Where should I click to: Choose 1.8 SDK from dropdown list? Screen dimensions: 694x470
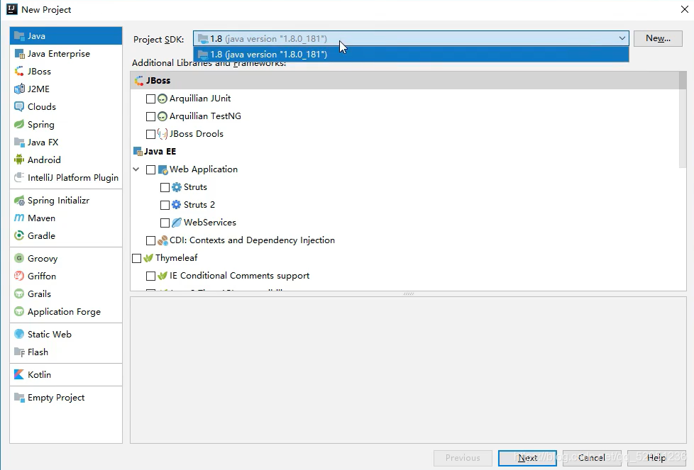point(411,55)
